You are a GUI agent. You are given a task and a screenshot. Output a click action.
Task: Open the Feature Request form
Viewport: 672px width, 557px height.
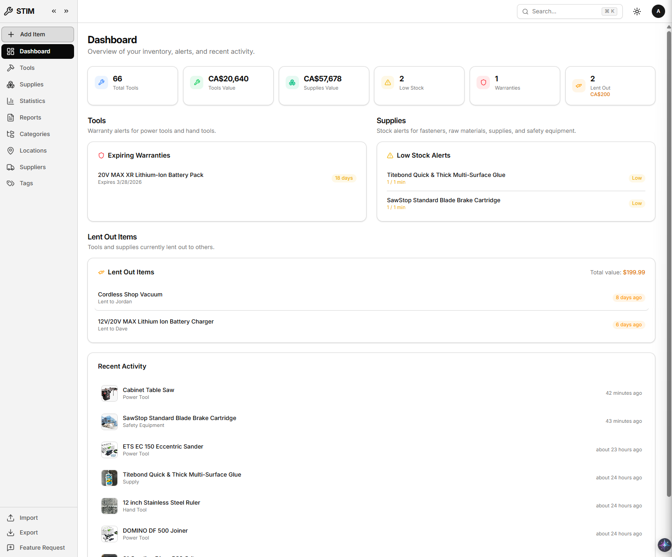(x=41, y=547)
